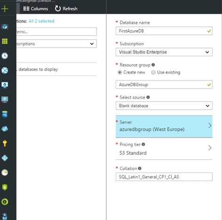Open the cube resource icon in sidebar
This screenshot has height=220, width=222.
5,27
